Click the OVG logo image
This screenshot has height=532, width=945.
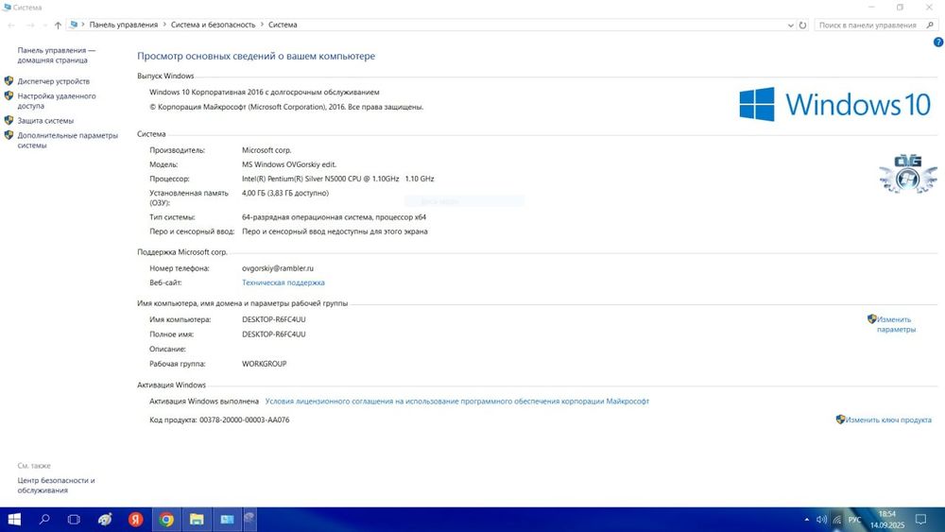point(908,174)
